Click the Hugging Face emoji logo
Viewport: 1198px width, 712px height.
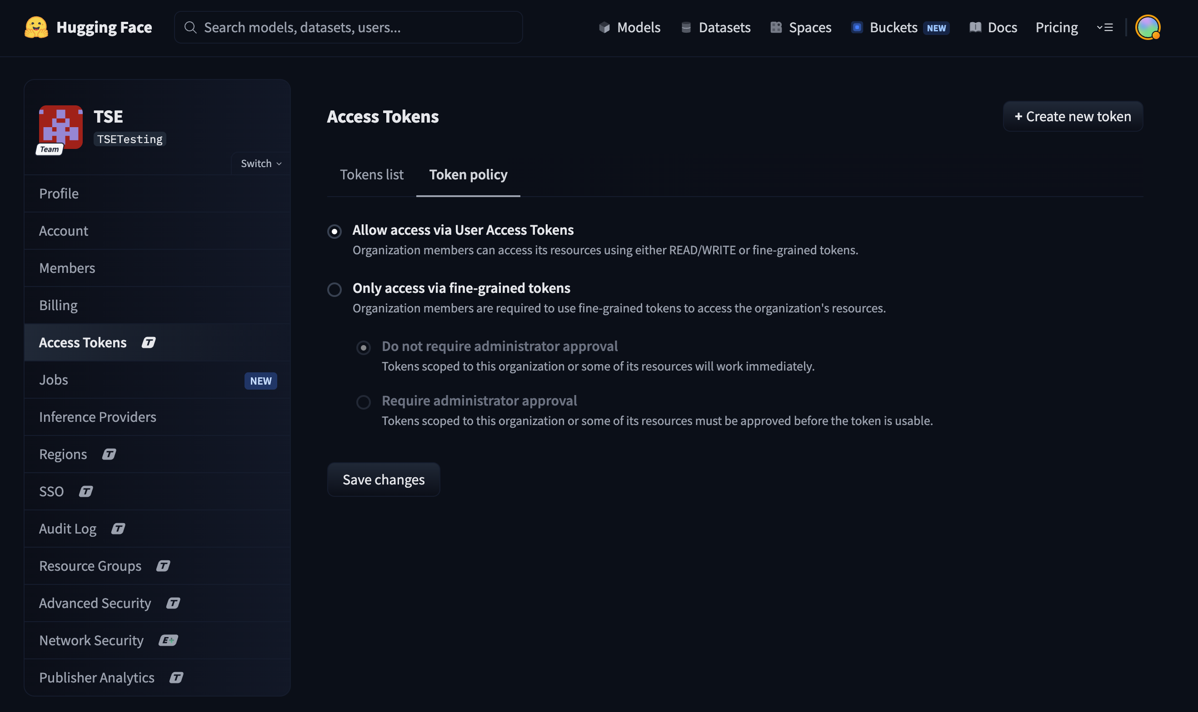point(36,27)
